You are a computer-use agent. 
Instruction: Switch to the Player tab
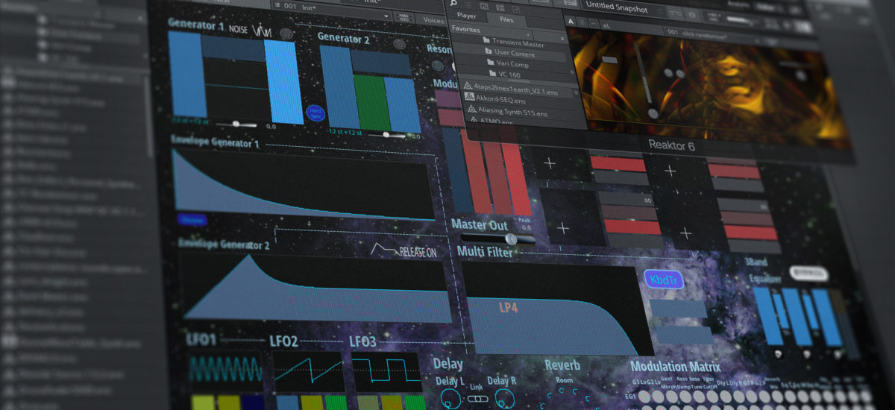(x=466, y=16)
